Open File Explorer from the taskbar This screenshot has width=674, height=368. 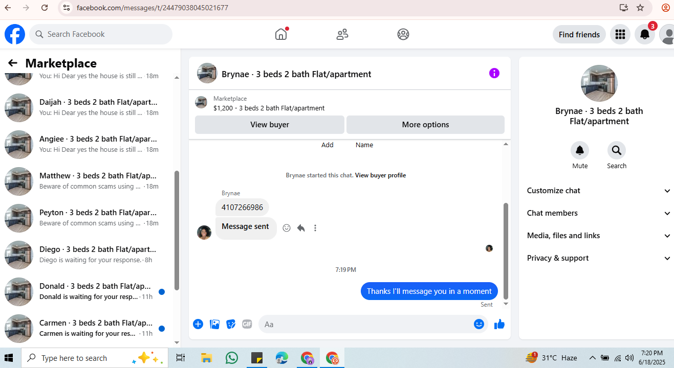click(206, 358)
